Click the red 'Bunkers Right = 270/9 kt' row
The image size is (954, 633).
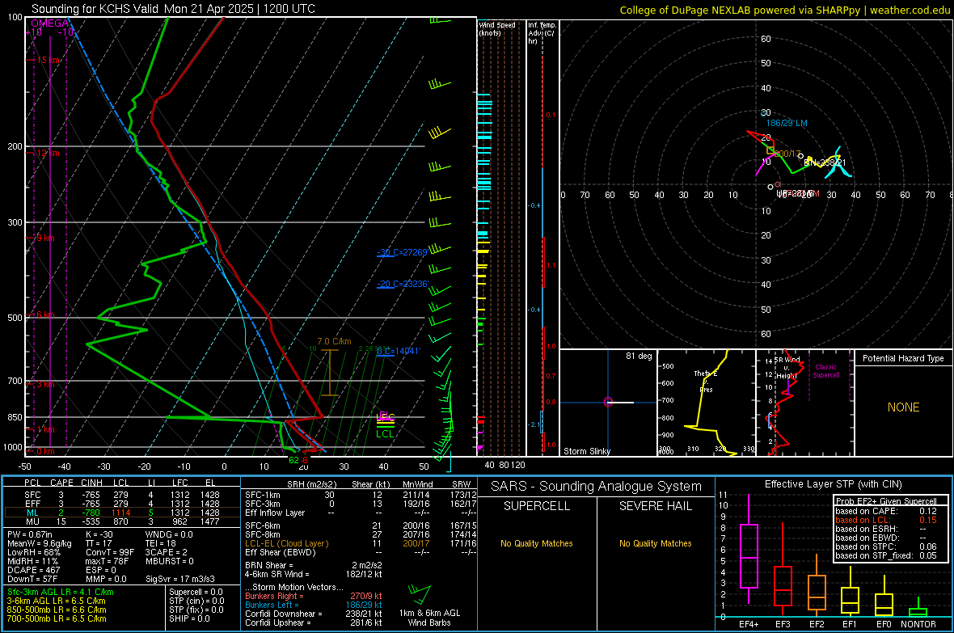click(314, 596)
